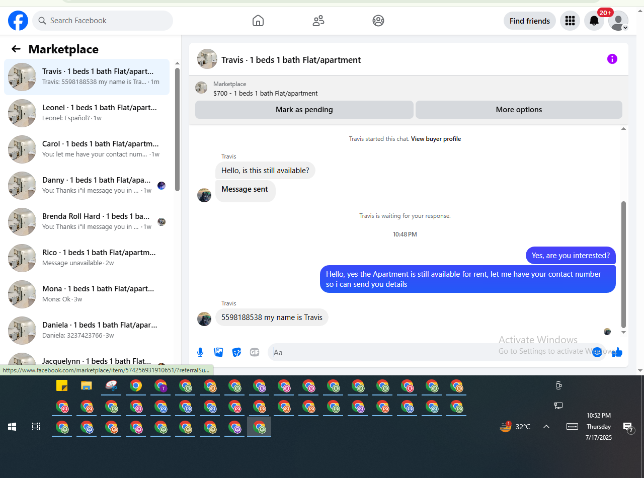Go back using the Marketplace back arrow
Image resolution: width=644 pixels, height=478 pixels.
16,49
